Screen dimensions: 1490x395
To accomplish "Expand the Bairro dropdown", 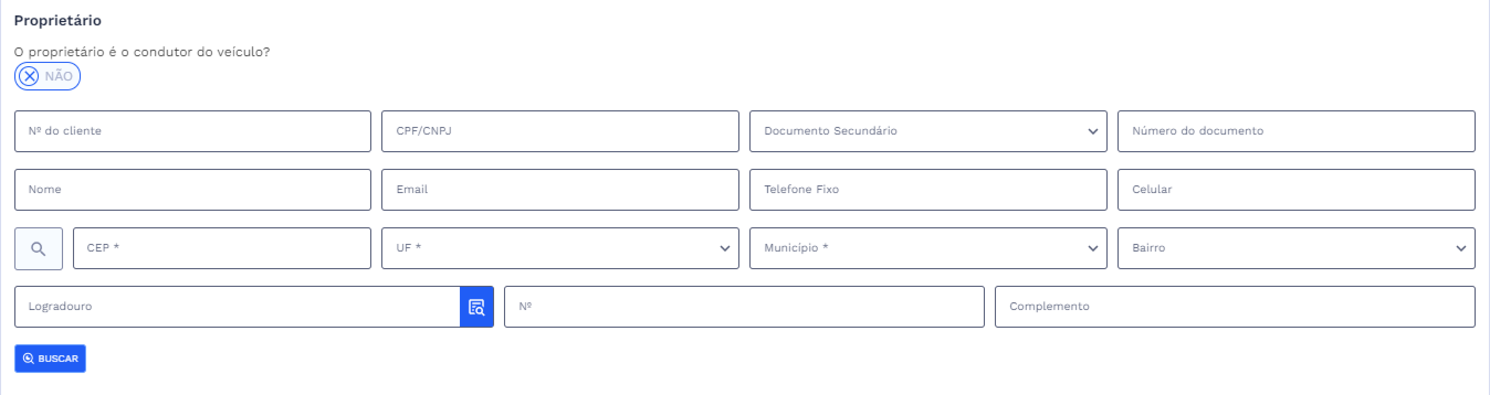I will pos(1295,248).
